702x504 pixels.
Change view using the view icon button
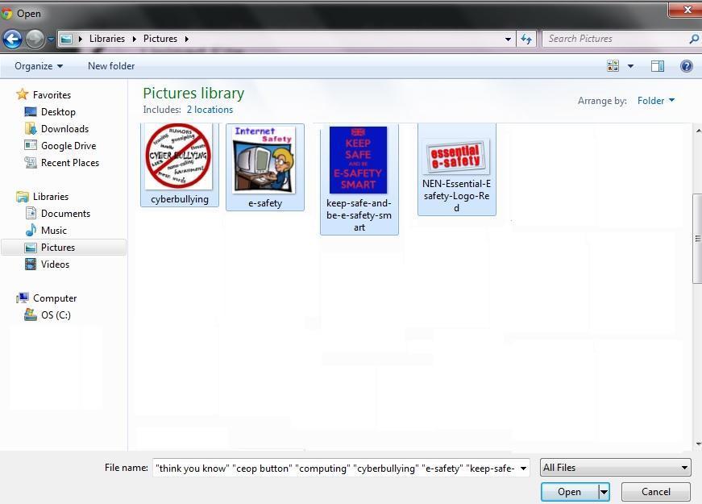(613, 66)
